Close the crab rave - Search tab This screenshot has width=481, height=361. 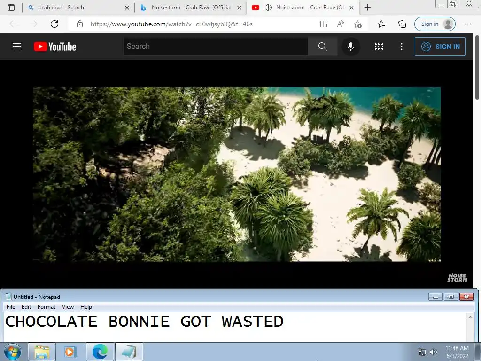127,8
